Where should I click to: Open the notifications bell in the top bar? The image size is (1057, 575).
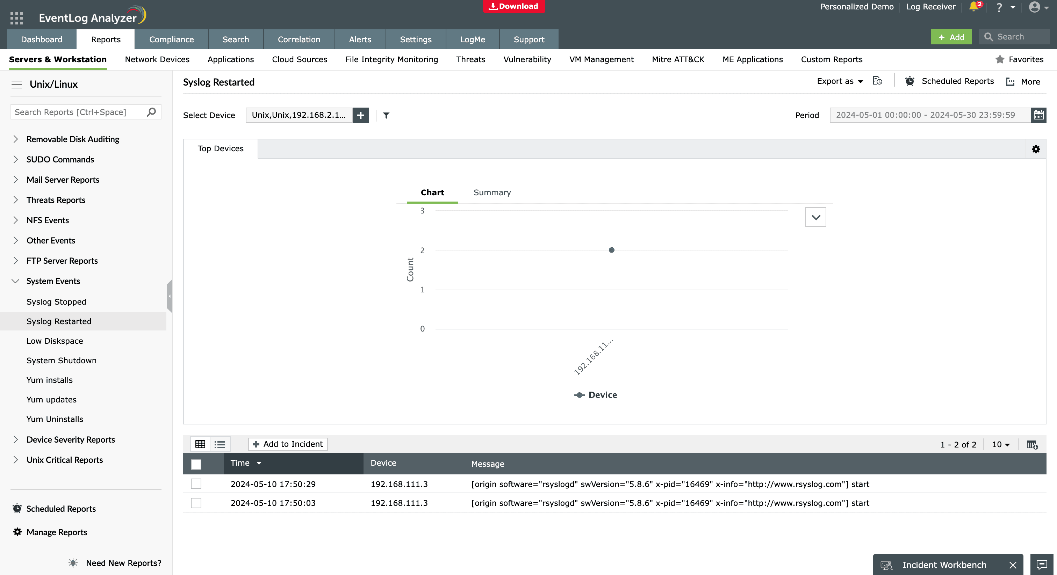[974, 7]
